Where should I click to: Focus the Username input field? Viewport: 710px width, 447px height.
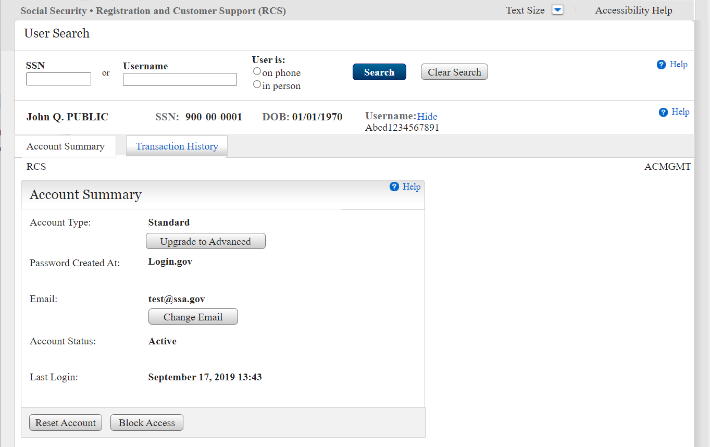pyautogui.click(x=180, y=79)
